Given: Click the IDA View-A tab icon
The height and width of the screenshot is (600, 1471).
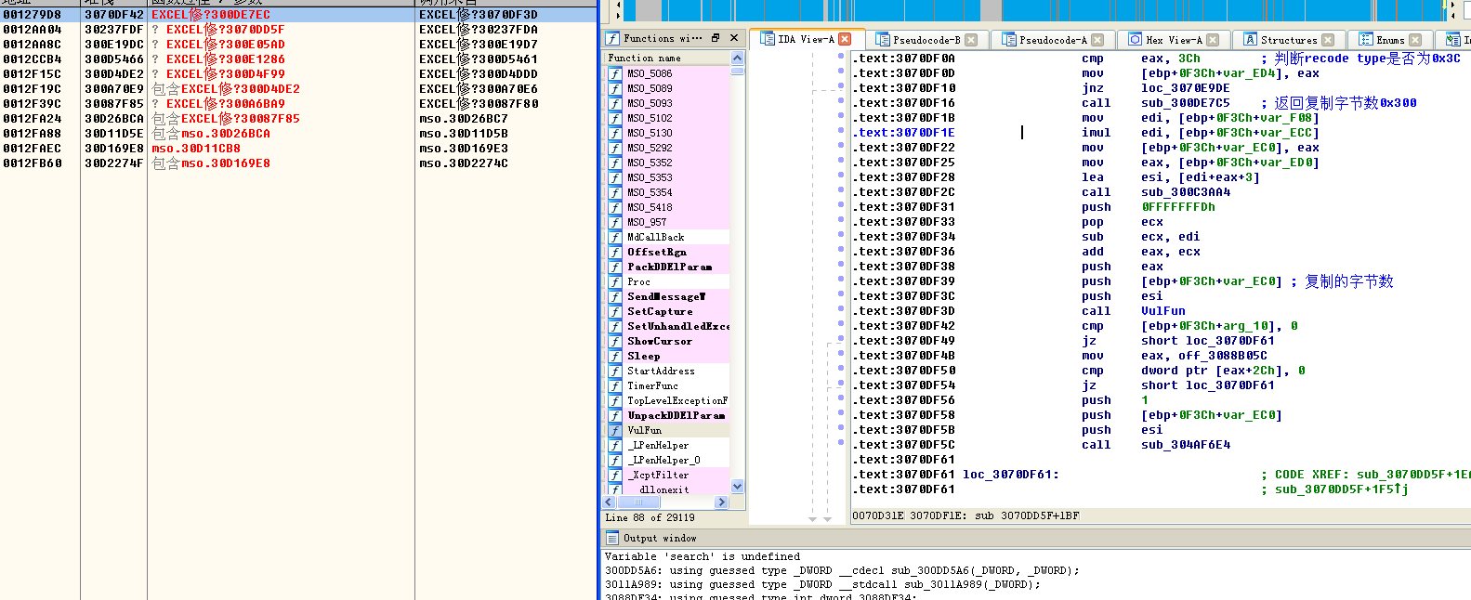Looking at the screenshot, I should [768, 39].
